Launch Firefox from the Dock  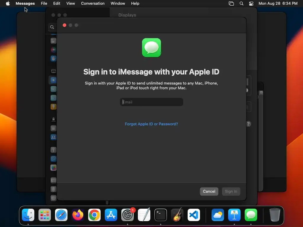(78, 215)
